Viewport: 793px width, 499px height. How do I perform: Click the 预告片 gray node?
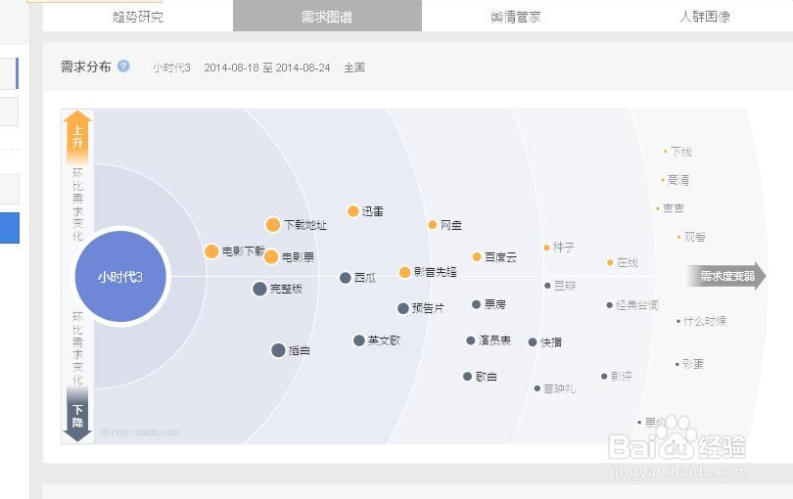[x=403, y=308]
